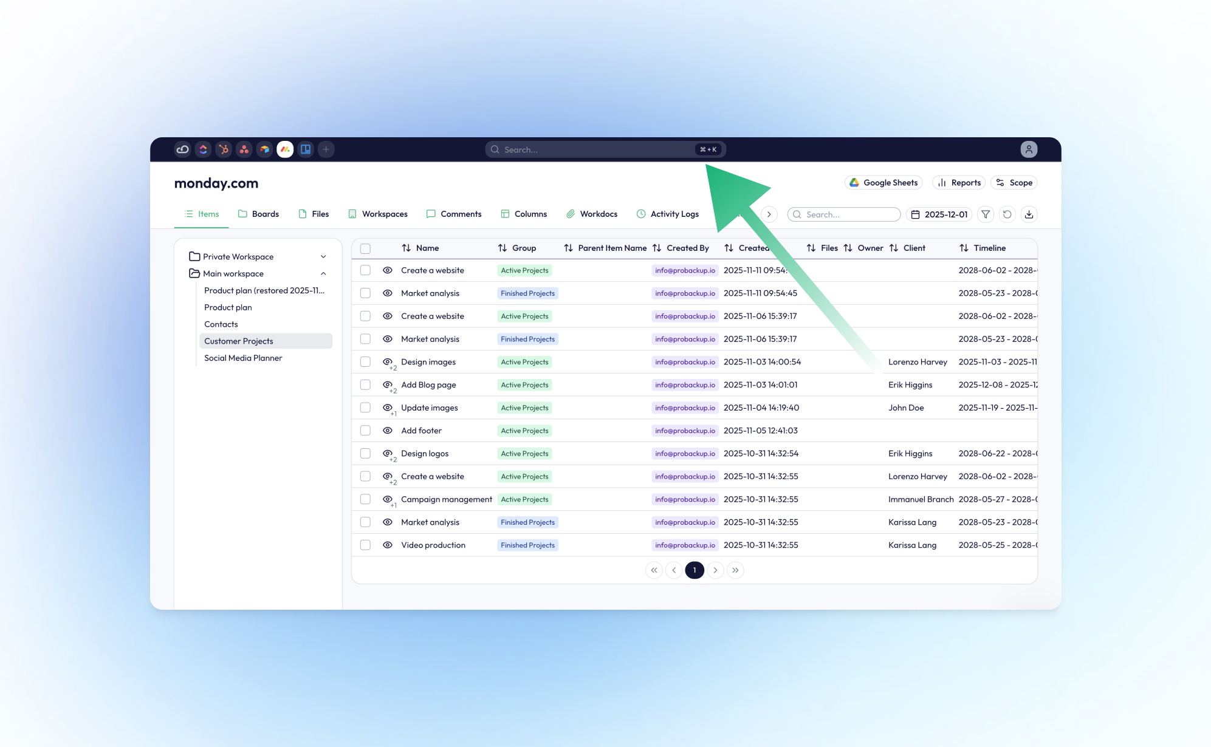
Task: Click the monday.com app icon
Action: click(x=285, y=149)
